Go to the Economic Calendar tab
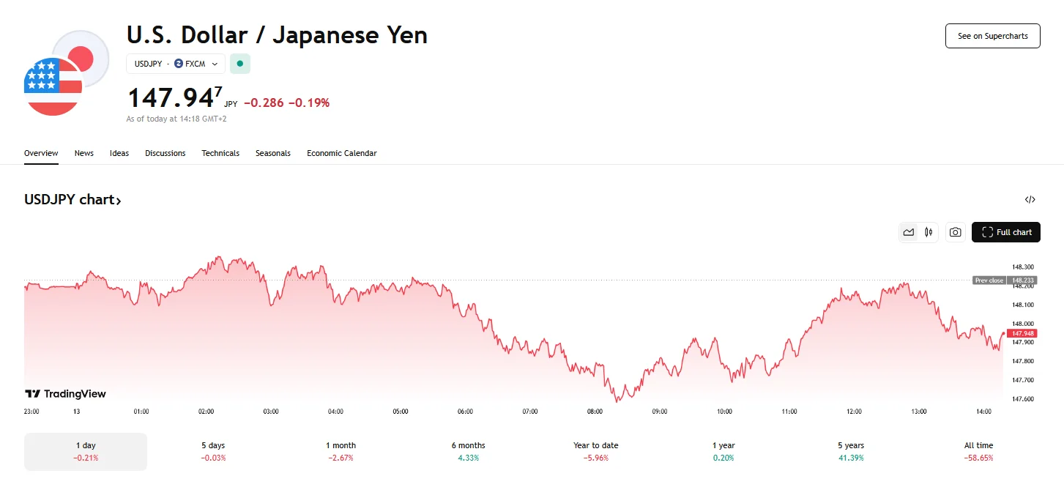 pyautogui.click(x=342, y=153)
